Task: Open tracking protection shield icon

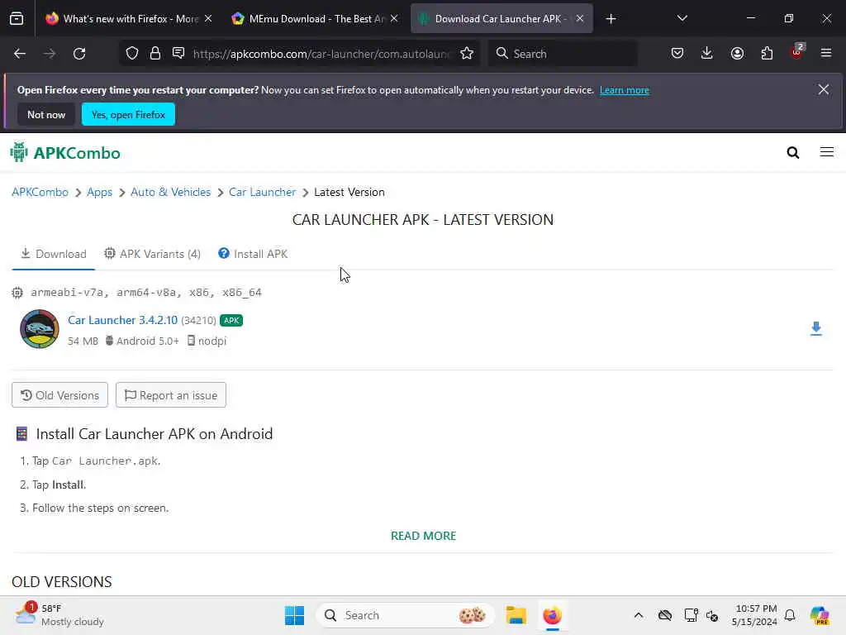Action: tap(132, 54)
